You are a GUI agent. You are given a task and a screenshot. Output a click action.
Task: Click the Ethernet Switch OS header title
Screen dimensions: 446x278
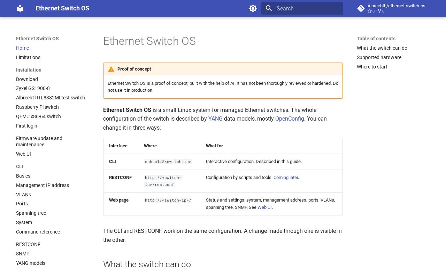tap(62, 8)
